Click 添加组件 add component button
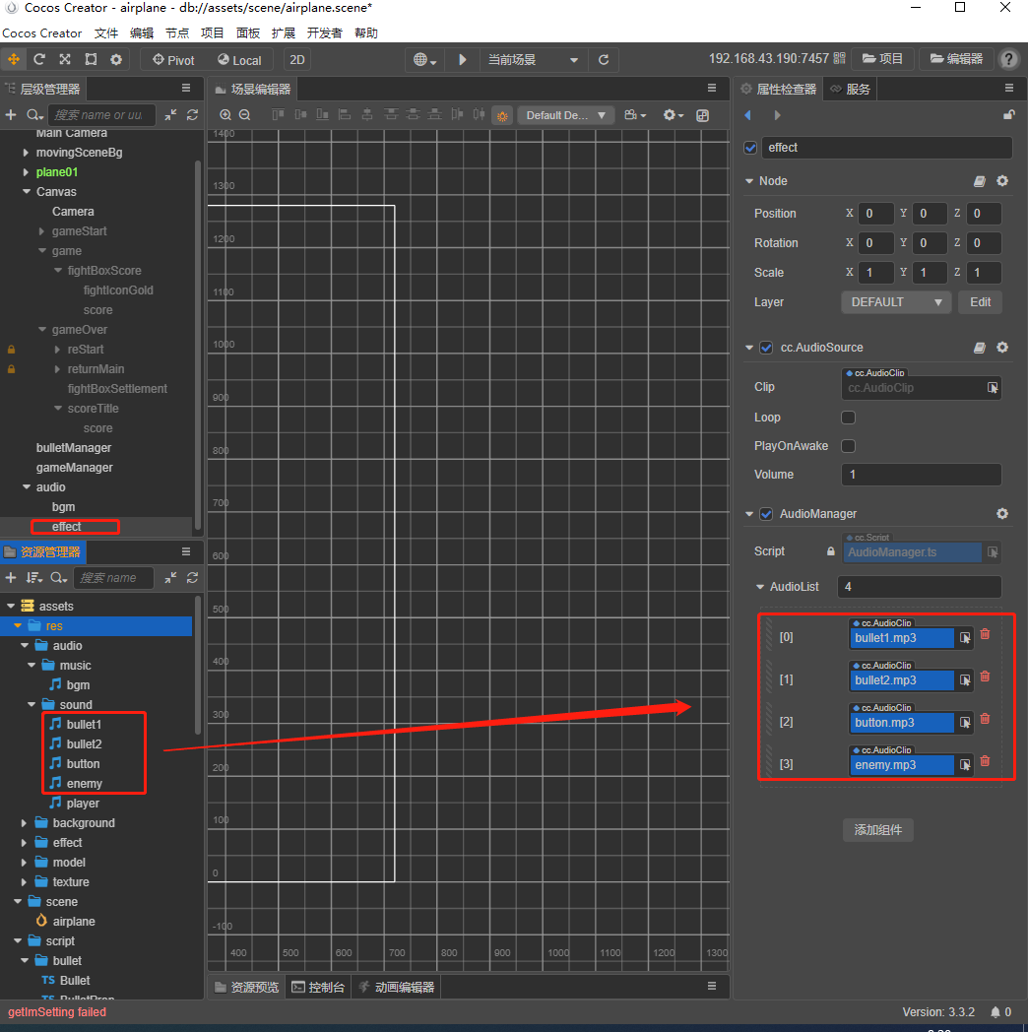The image size is (1028, 1032). coord(878,830)
